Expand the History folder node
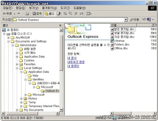Image resolution: width=158 pixels, height=121 pixels. click(x=21, y=99)
